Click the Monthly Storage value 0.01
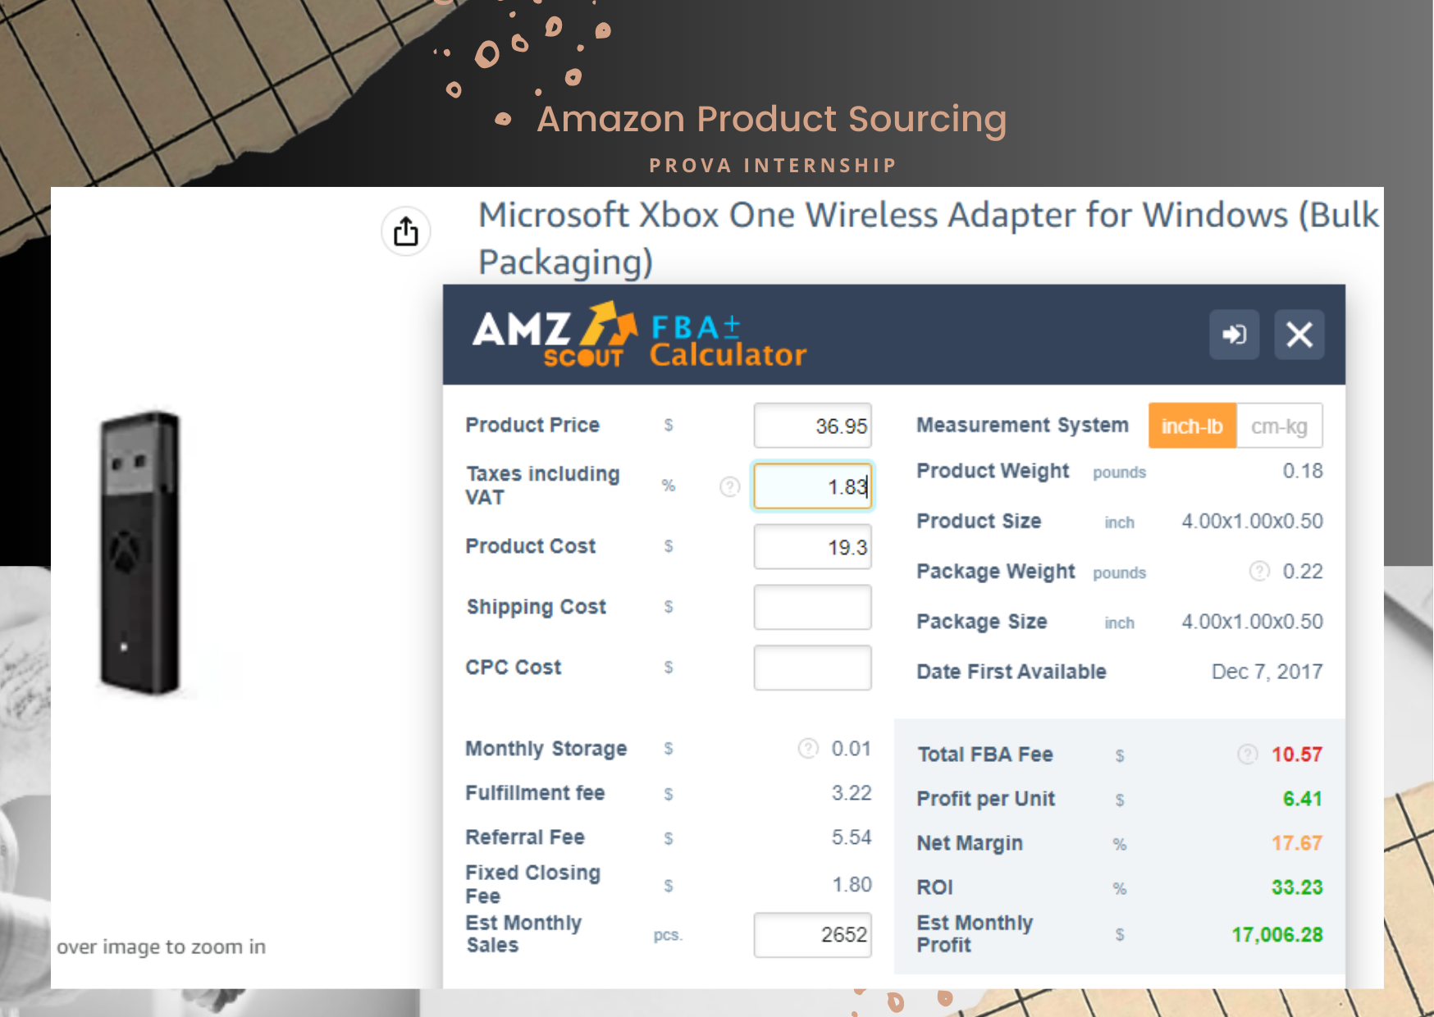The width and height of the screenshot is (1434, 1017). point(852,748)
